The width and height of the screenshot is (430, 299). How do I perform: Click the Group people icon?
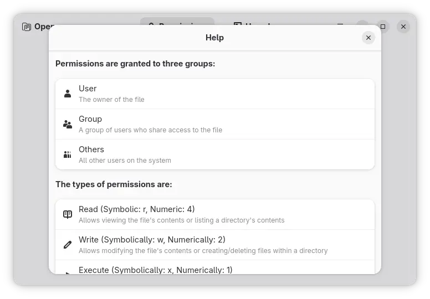coord(68,124)
